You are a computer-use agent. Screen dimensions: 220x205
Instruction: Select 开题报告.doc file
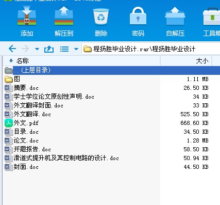click(x=32, y=149)
